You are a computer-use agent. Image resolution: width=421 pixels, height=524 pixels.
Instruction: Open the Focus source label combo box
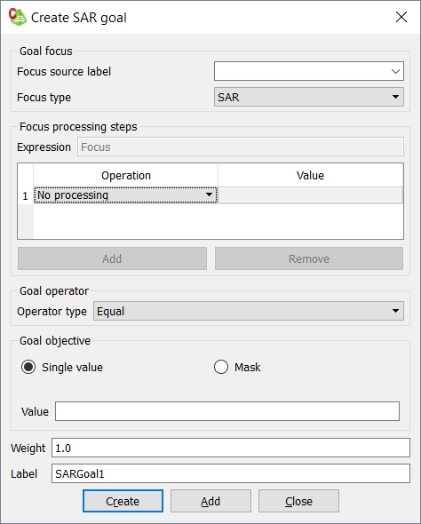309,71
